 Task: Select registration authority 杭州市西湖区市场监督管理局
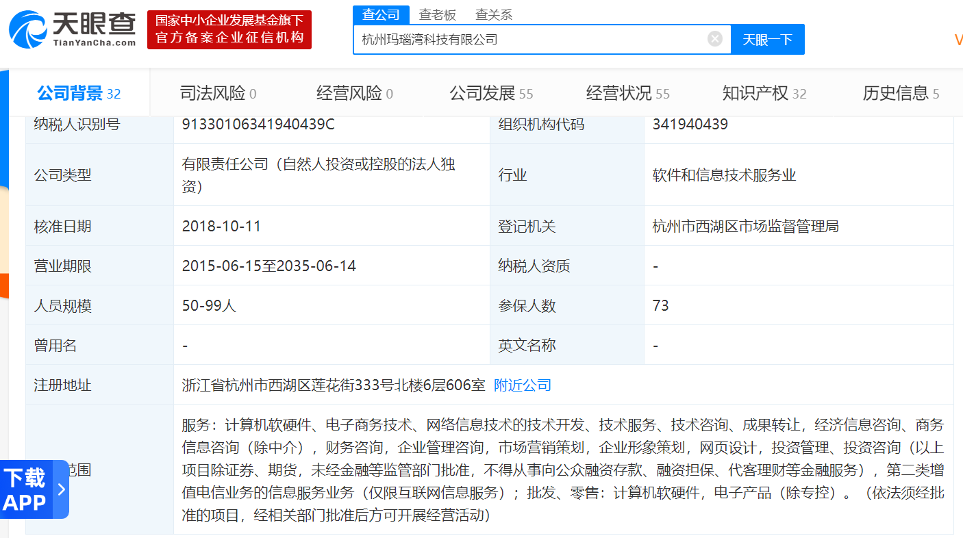pyautogui.click(x=746, y=226)
